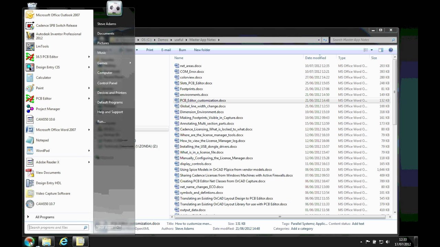Show hidden system tray icons

361,242
